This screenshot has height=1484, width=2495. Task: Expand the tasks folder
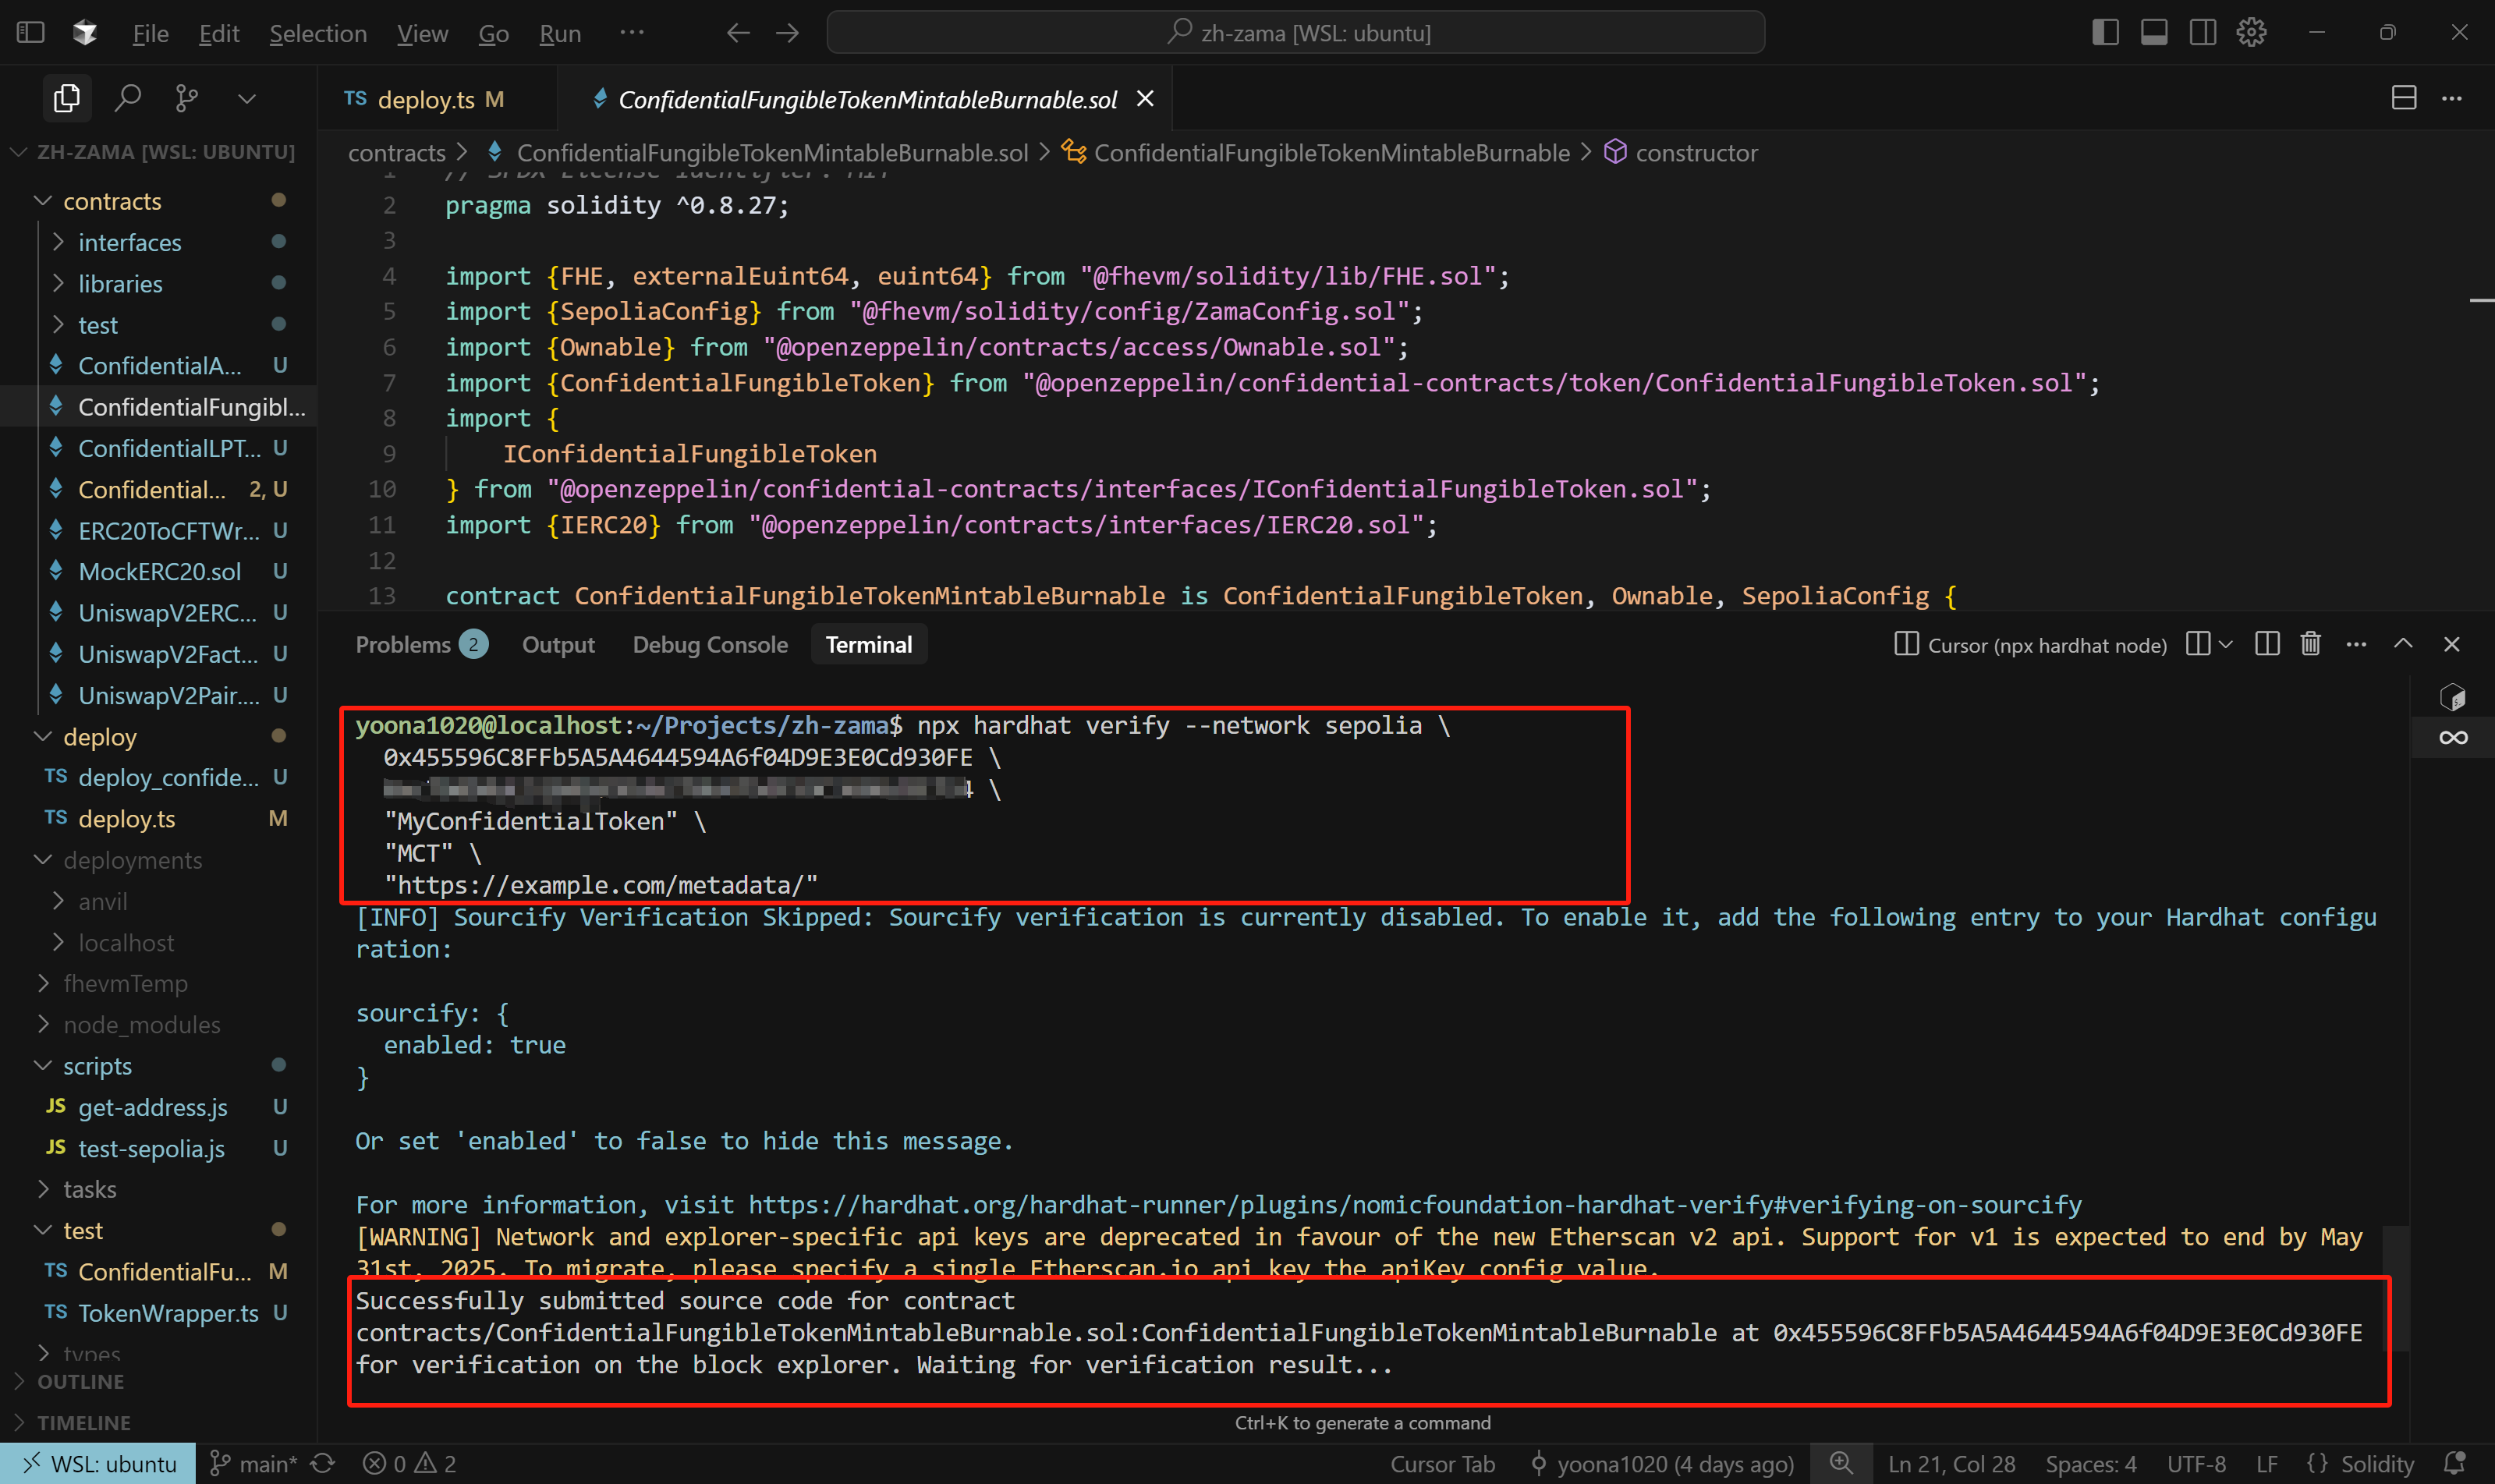(x=158, y=1190)
